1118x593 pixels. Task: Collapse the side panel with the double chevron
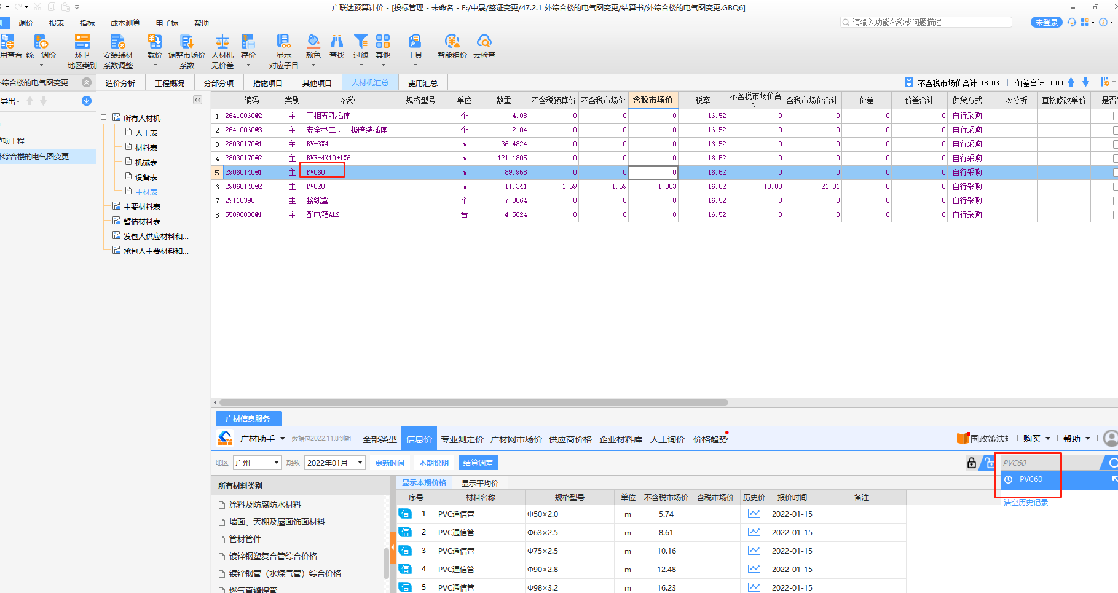(198, 100)
